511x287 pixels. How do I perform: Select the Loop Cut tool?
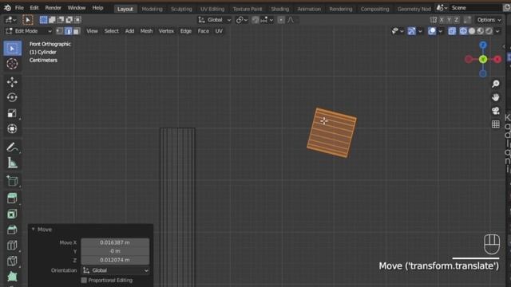(x=13, y=245)
